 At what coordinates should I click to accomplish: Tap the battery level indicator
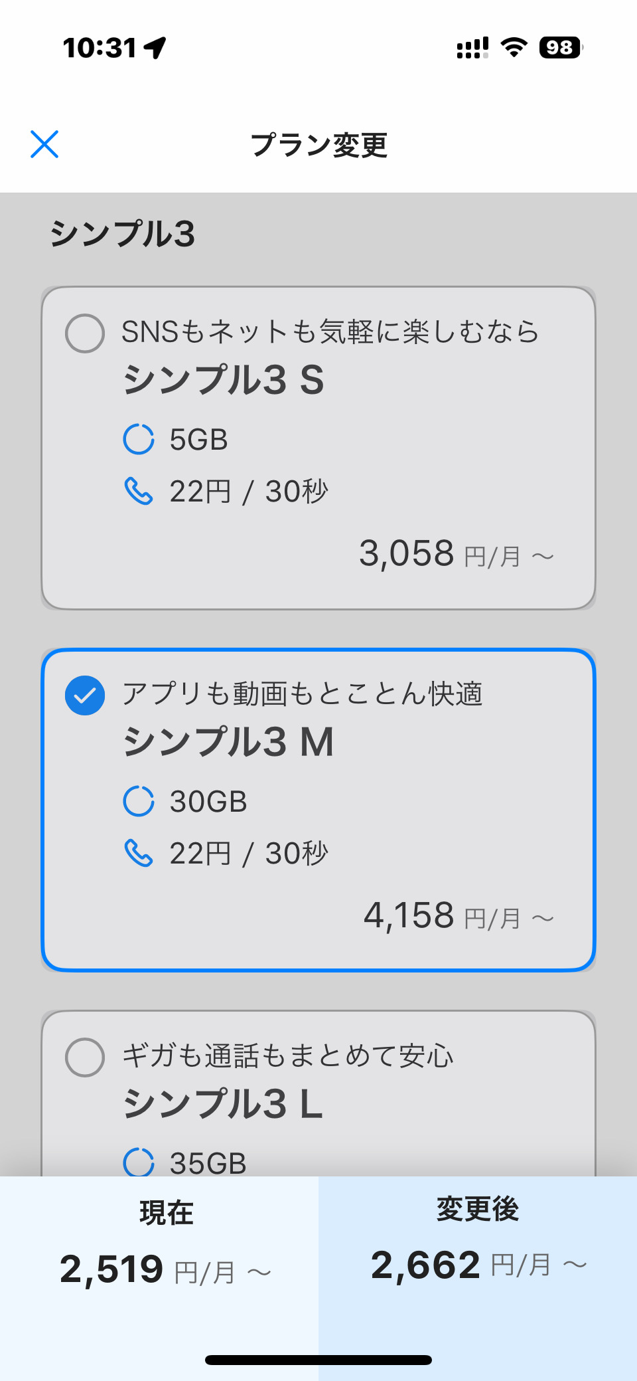[x=561, y=48]
